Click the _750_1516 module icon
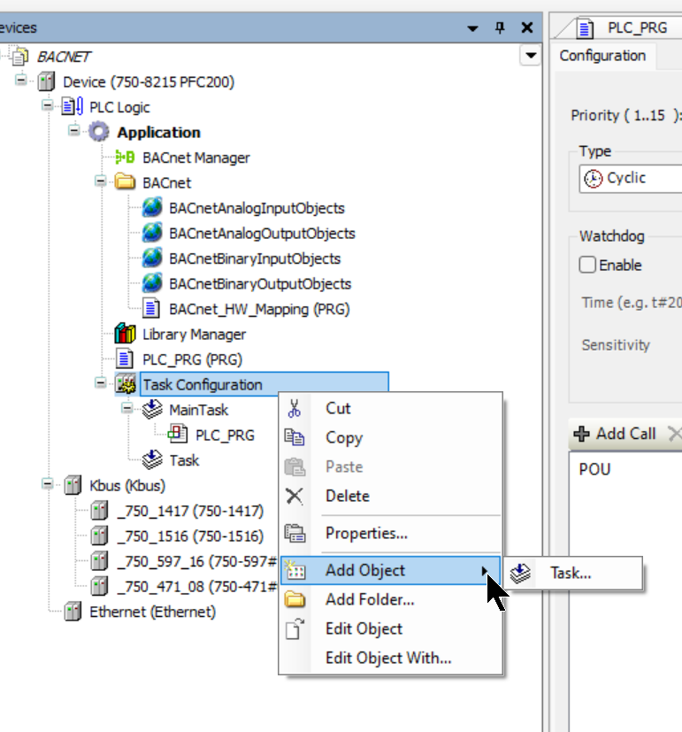The height and width of the screenshot is (732, 682). [x=99, y=536]
